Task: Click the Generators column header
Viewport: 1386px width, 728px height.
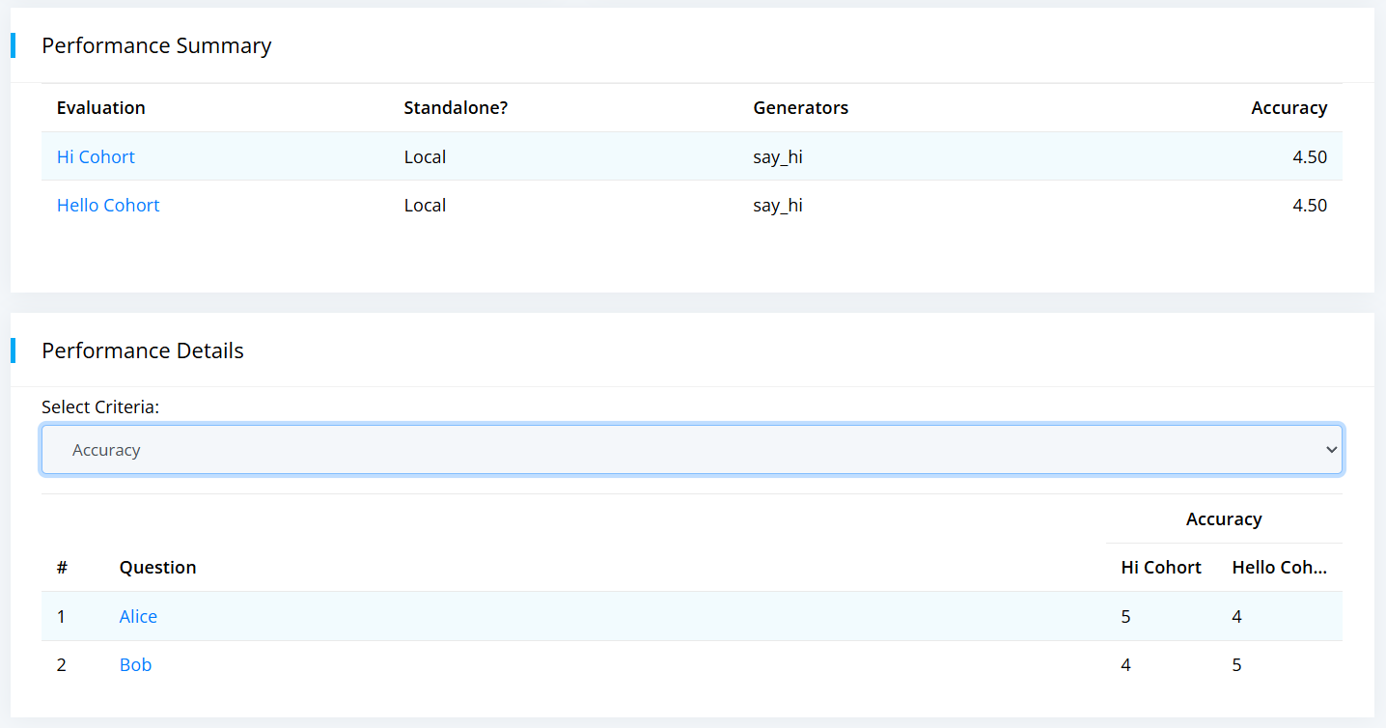Action: (800, 107)
